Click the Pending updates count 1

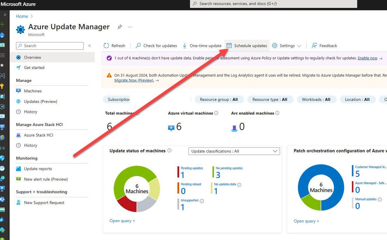[182, 175]
